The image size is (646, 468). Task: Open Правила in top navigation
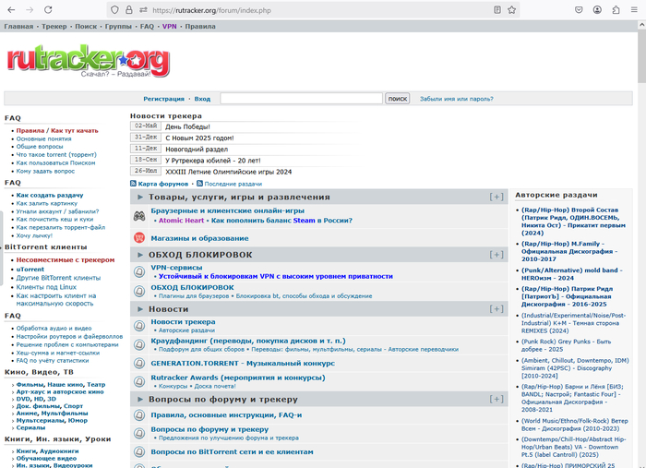pos(200,27)
